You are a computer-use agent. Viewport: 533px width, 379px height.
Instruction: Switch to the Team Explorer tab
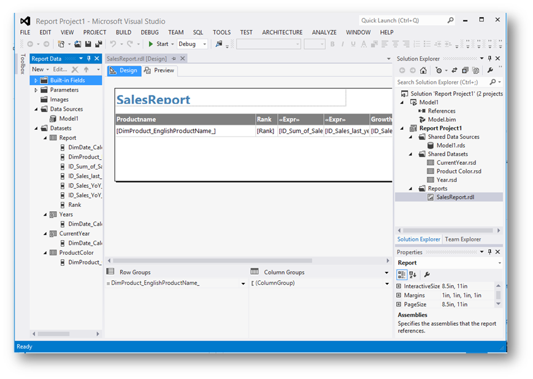point(462,239)
